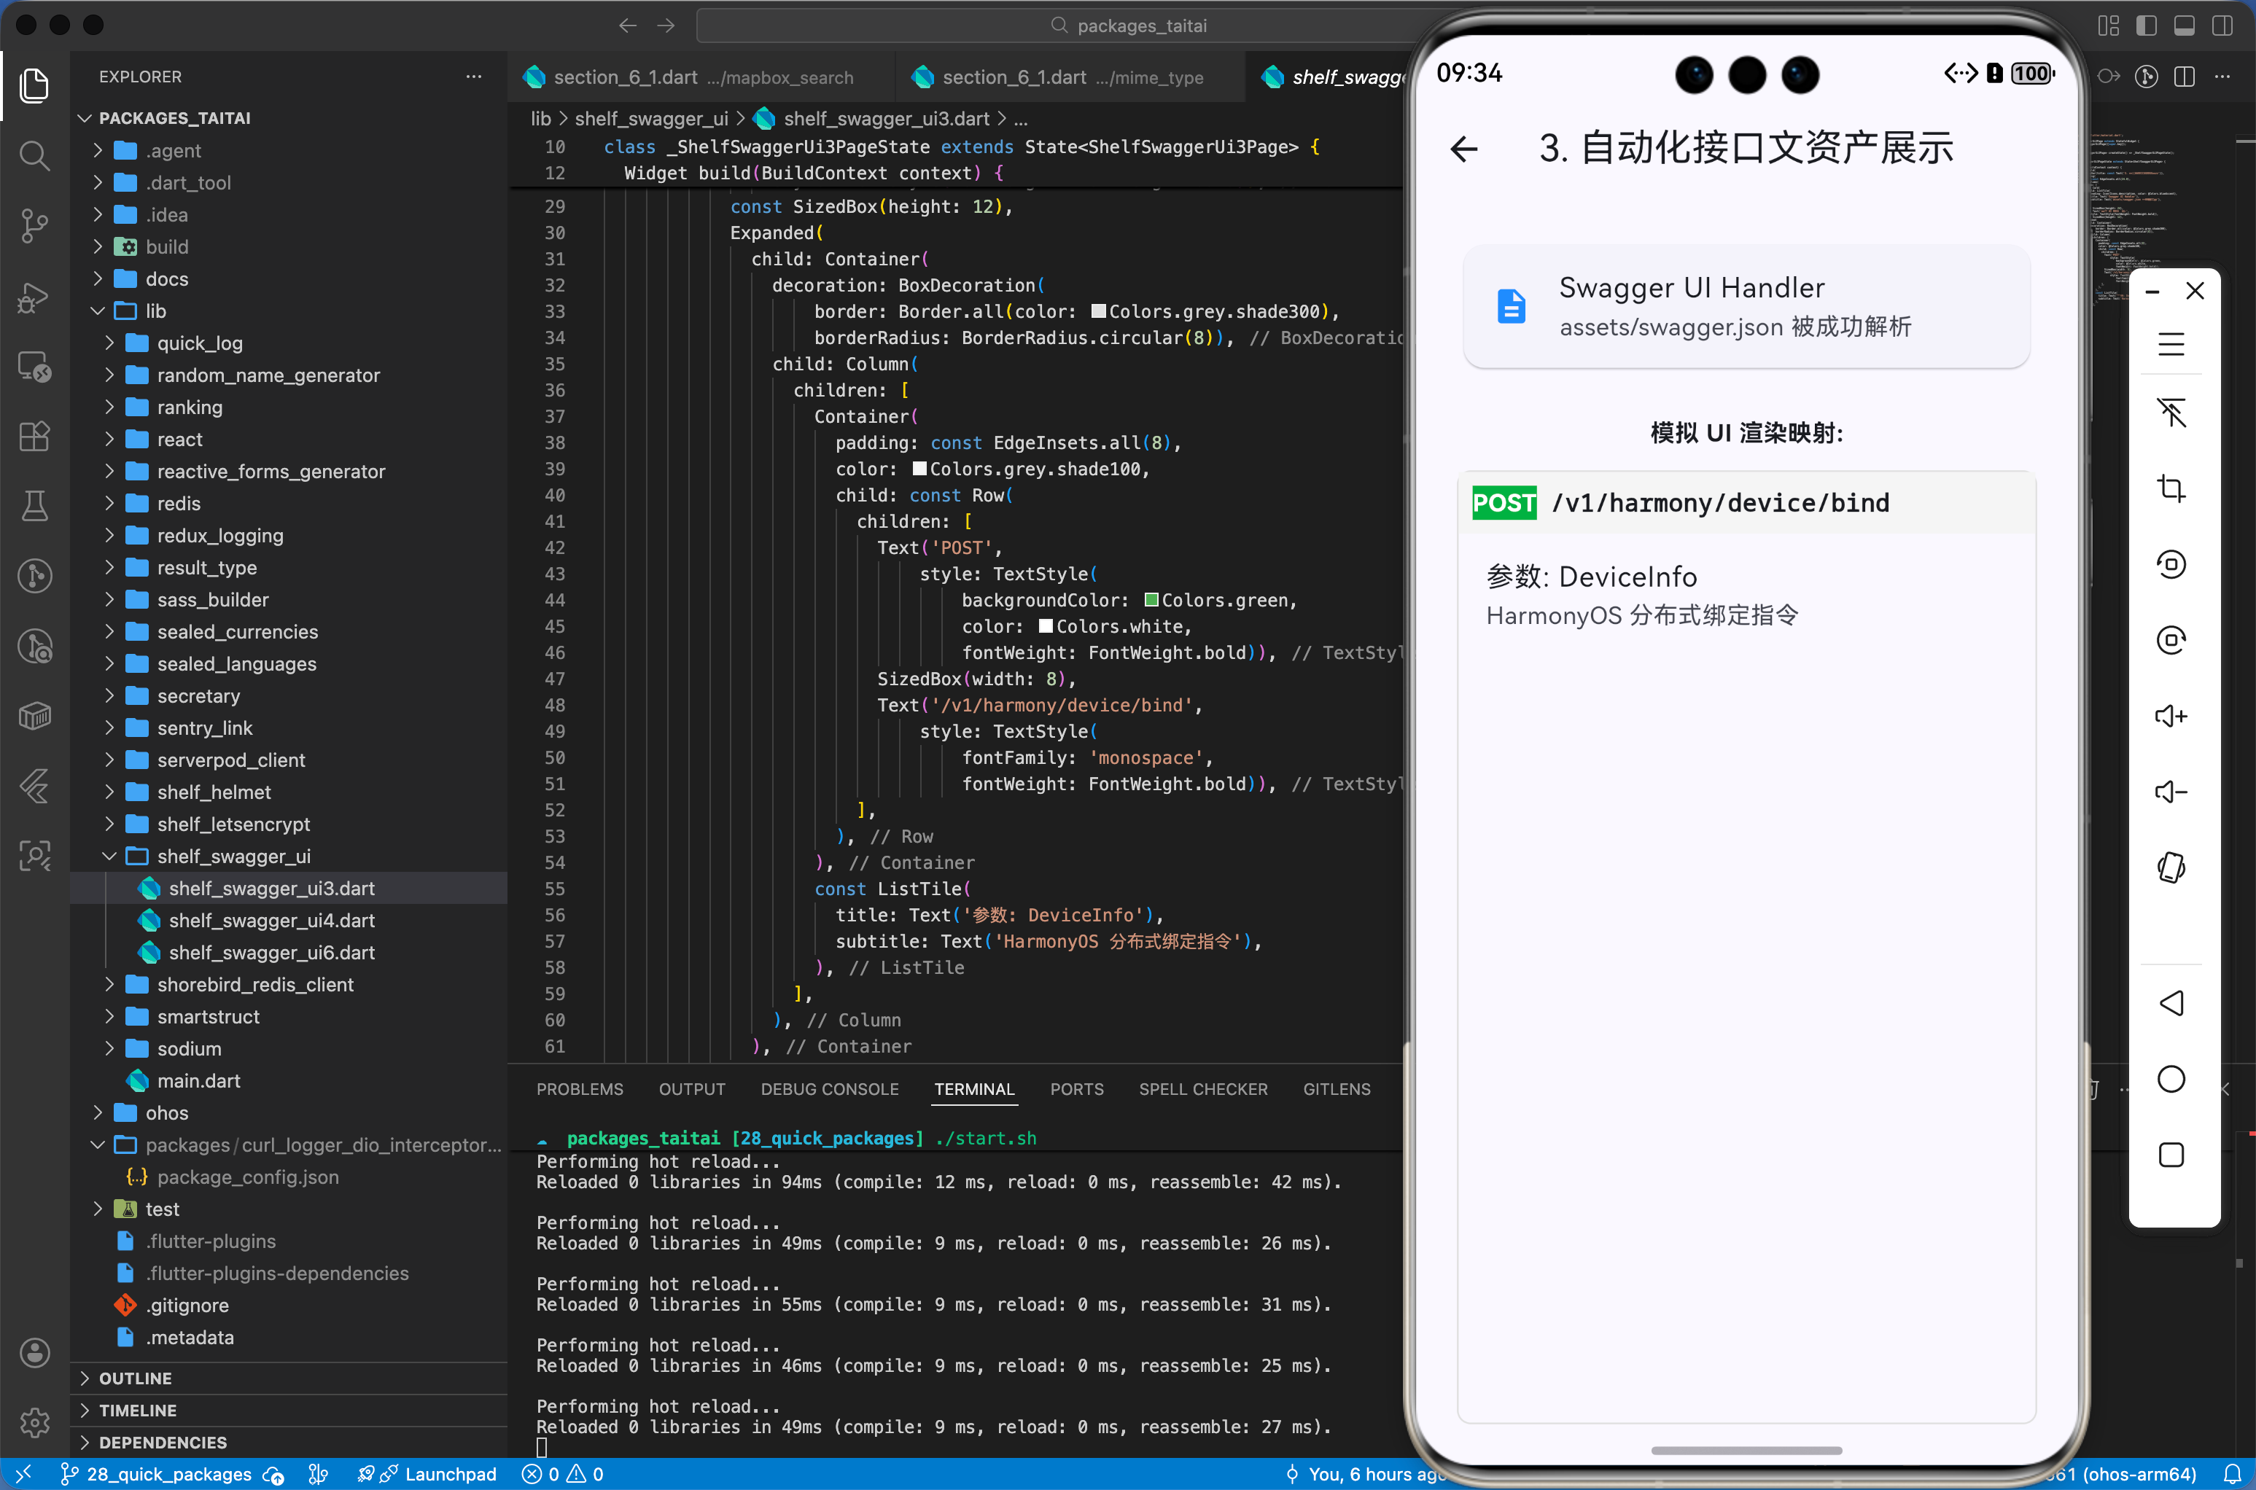The height and width of the screenshot is (1490, 2256).
Task: Open the Run and Debug view
Action: point(34,297)
